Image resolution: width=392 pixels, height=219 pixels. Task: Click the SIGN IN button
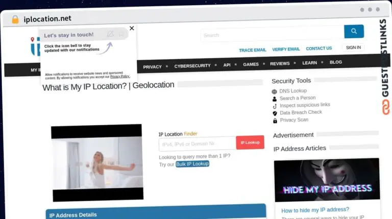click(353, 47)
